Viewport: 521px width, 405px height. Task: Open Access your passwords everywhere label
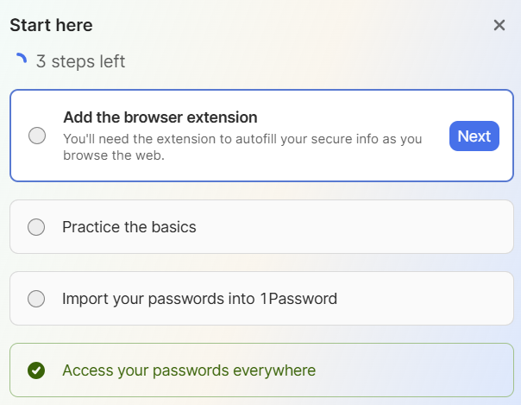tap(189, 370)
